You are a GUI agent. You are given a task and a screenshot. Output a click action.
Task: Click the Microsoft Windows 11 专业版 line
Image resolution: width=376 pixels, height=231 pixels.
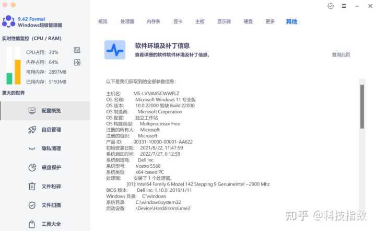pyautogui.click(x=166, y=99)
